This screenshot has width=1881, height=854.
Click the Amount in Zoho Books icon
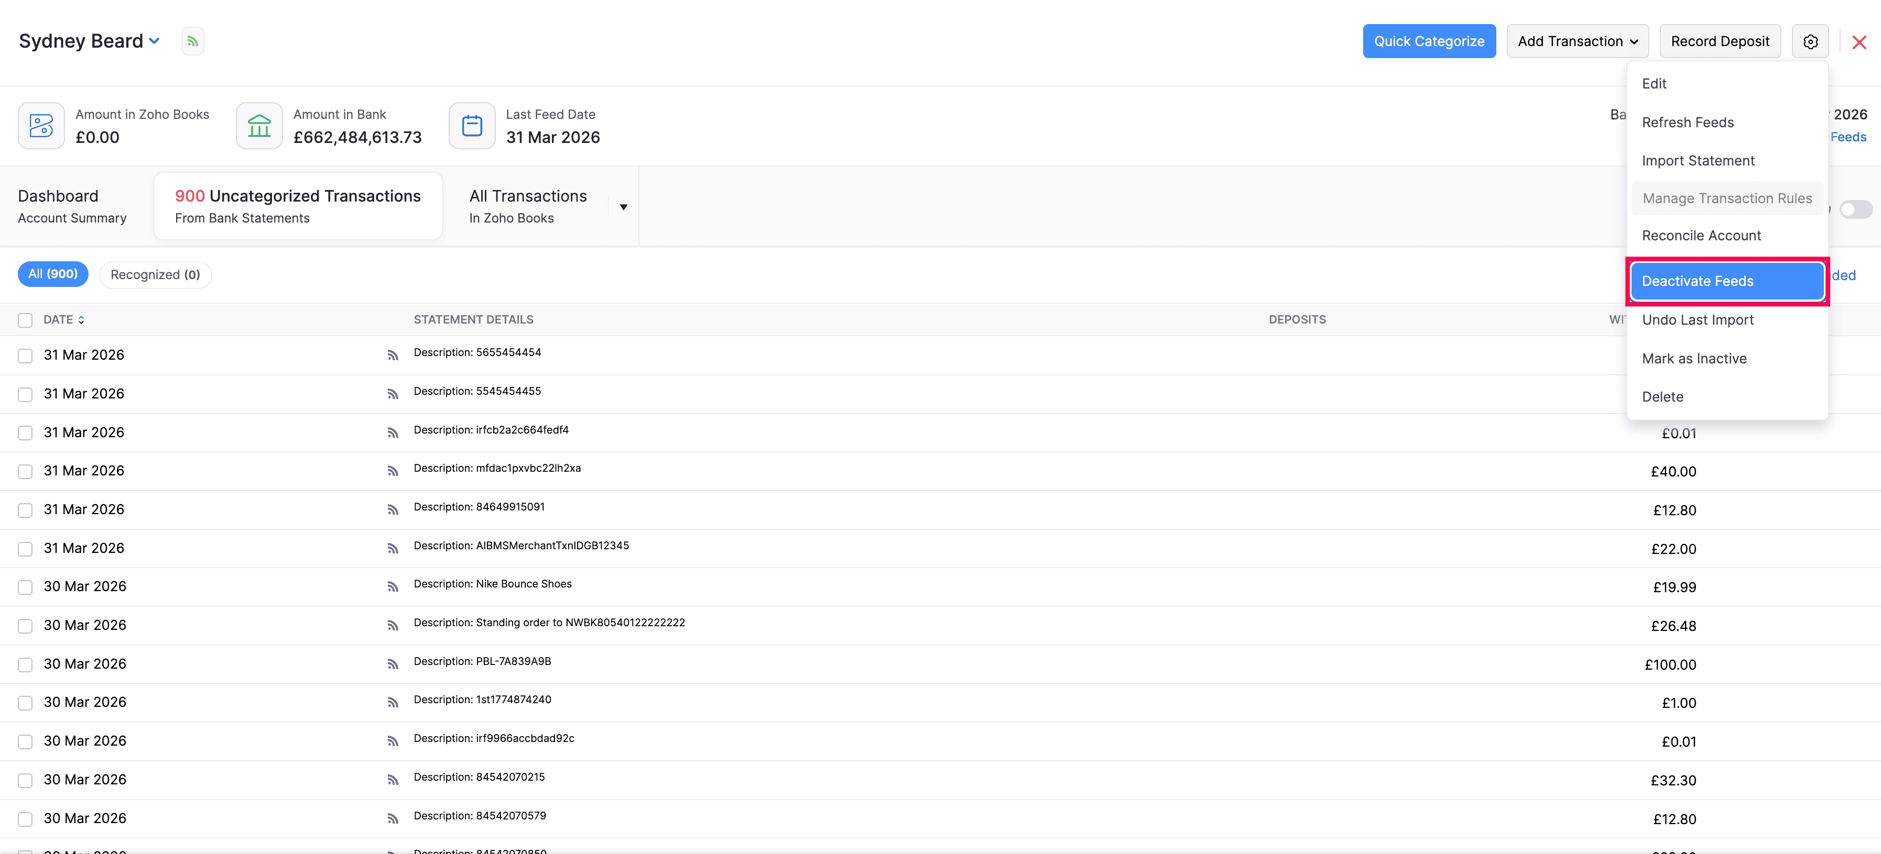[x=41, y=126]
